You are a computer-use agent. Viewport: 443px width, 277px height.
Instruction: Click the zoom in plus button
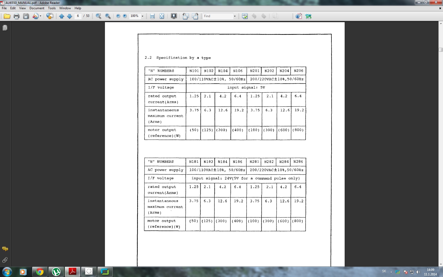click(125, 16)
